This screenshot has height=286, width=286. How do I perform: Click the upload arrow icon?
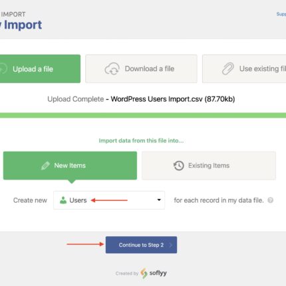coord(3,69)
